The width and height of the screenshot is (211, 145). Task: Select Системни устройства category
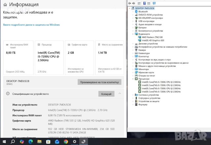[149, 95]
